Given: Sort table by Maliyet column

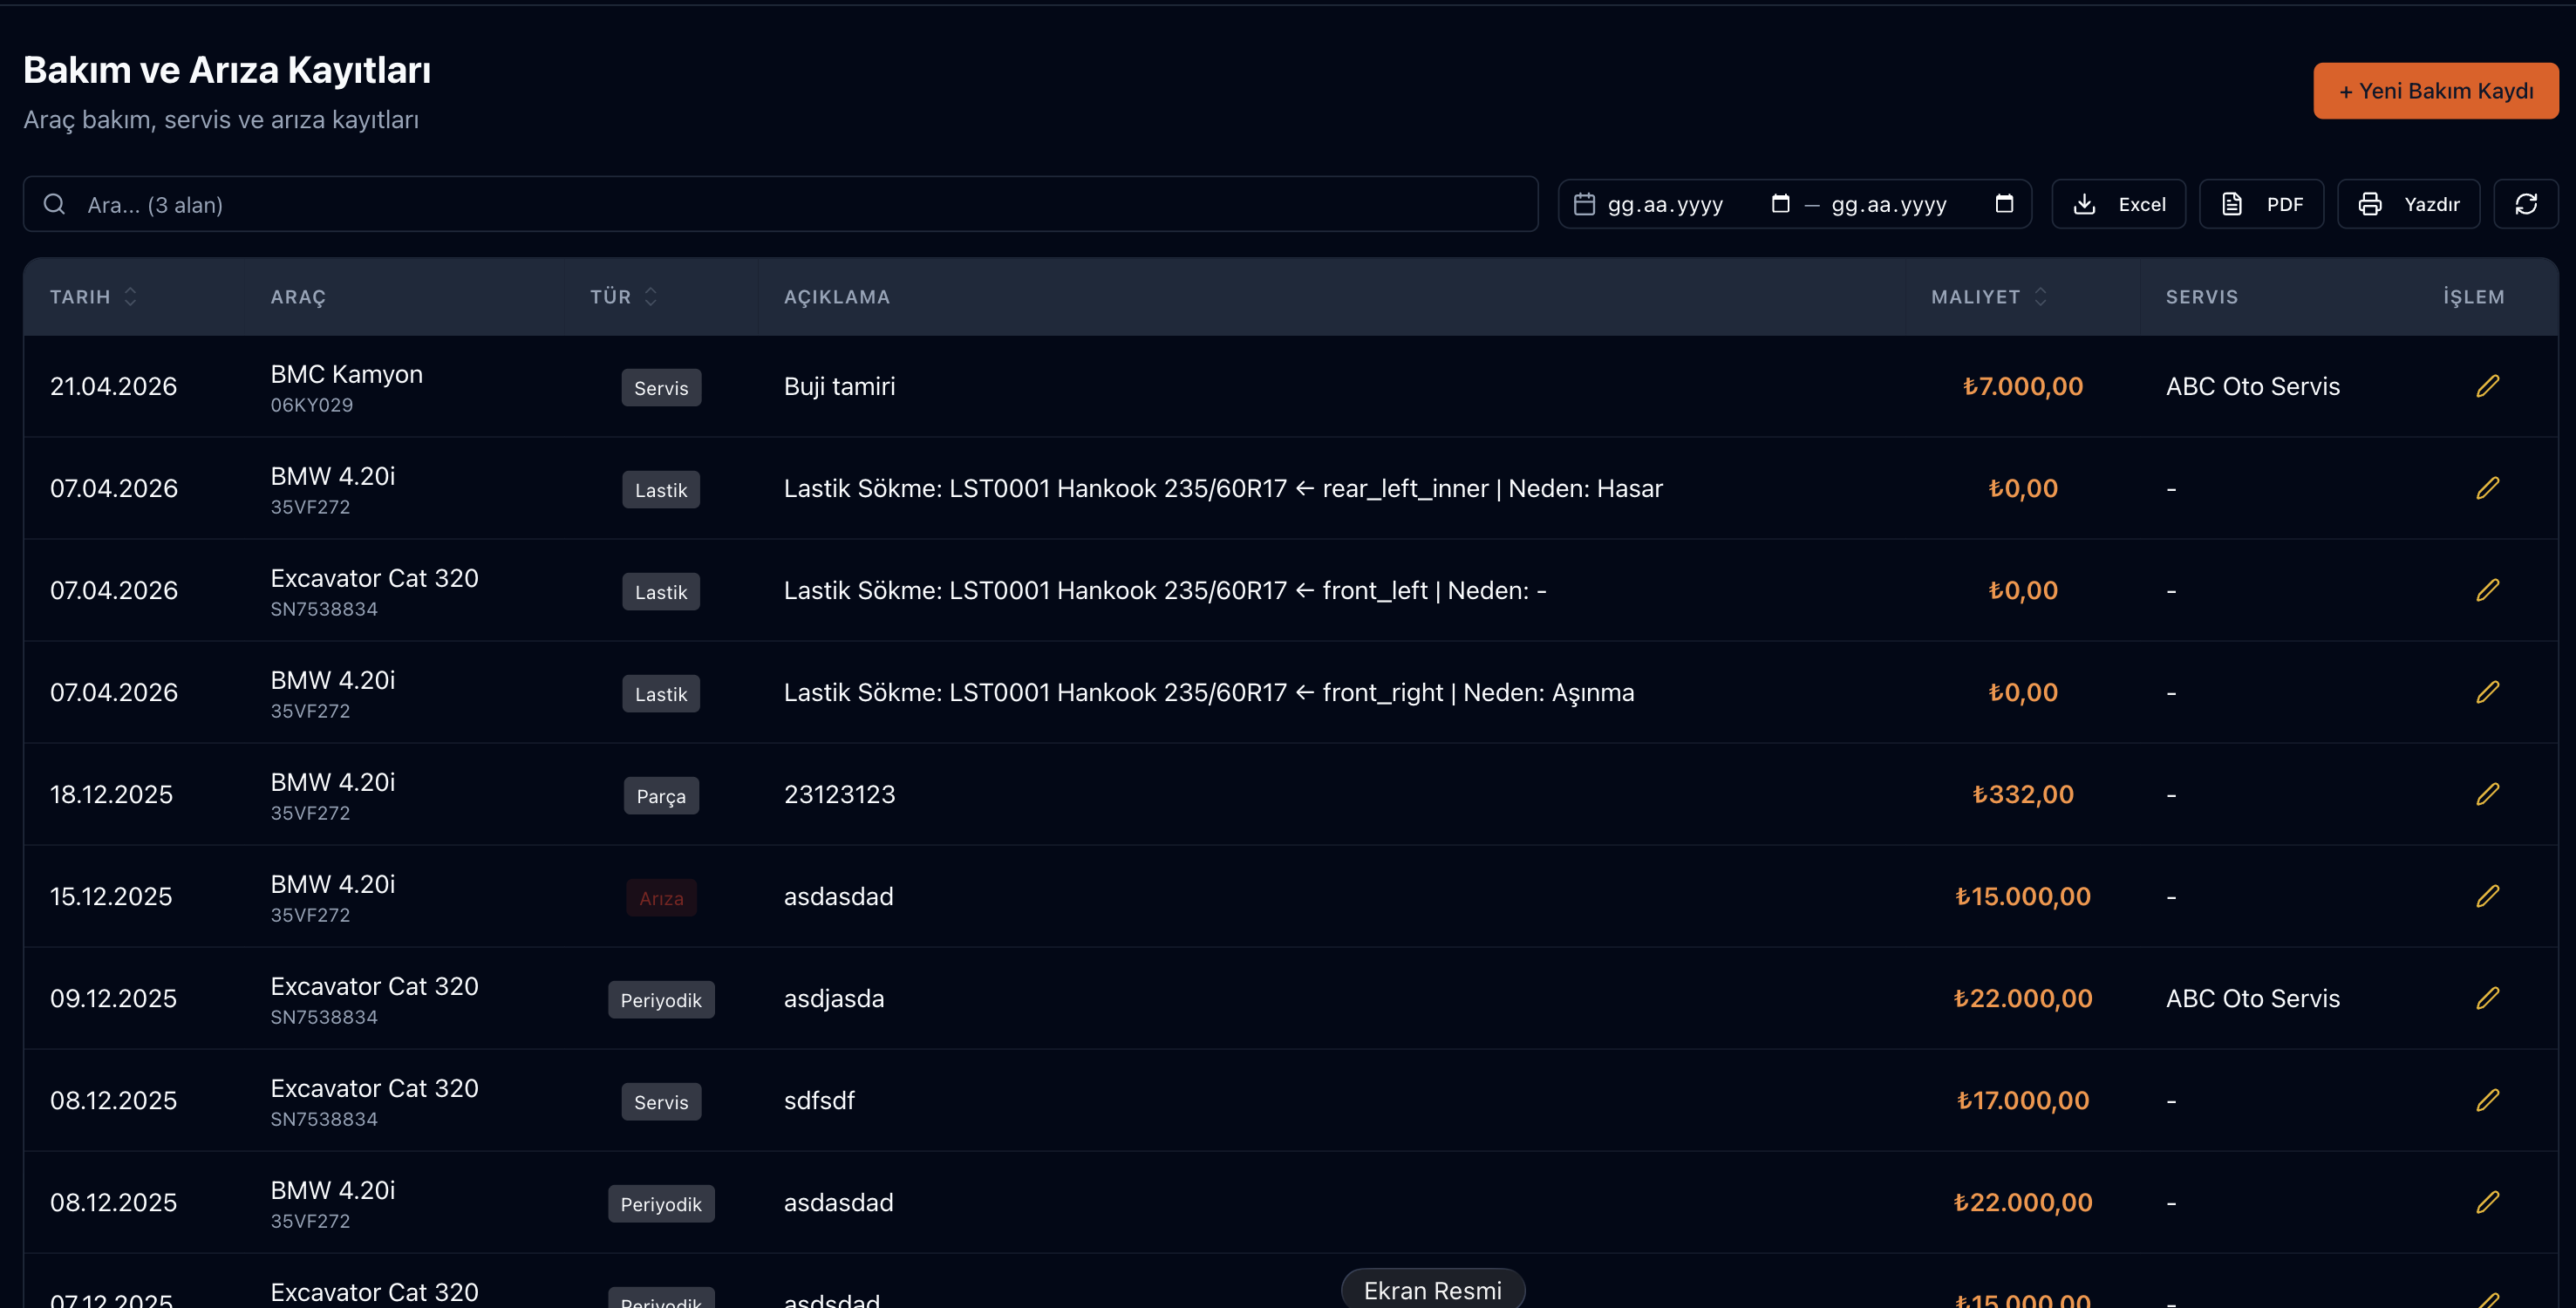Looking at the screenshot, I should pyautogui.click(x=1988, y=297).
